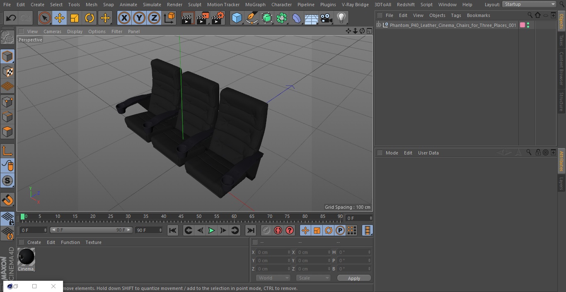
Task: Click material manager Texture menu
Action: [x=93, y=242]
